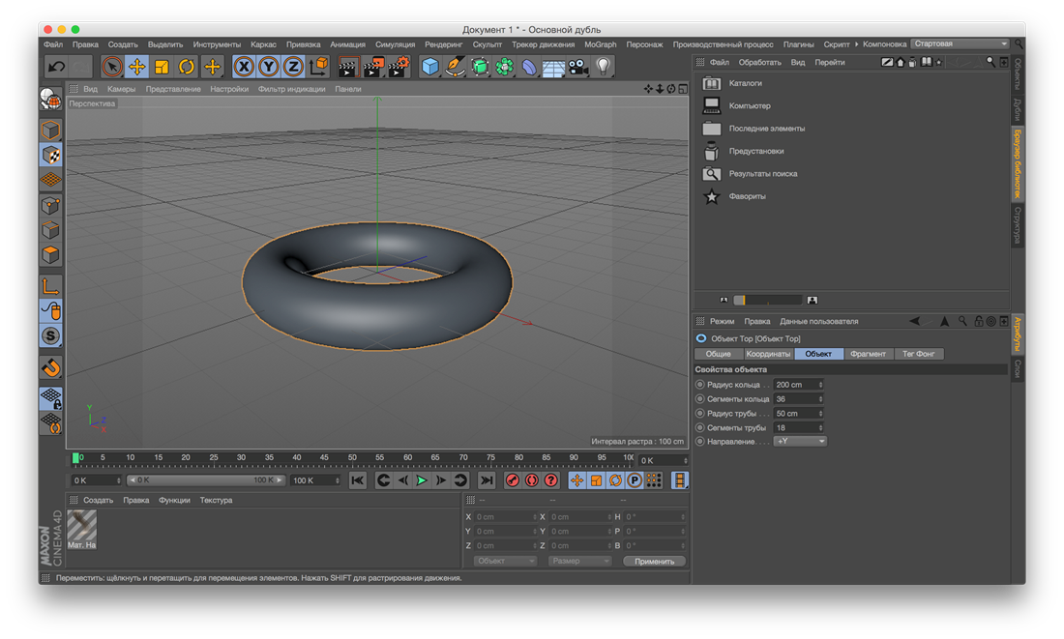Viewport: 1064px width, 639px height.
Task: Open the Размер dropdown in coordinates panel
Action: coord(579,561)
